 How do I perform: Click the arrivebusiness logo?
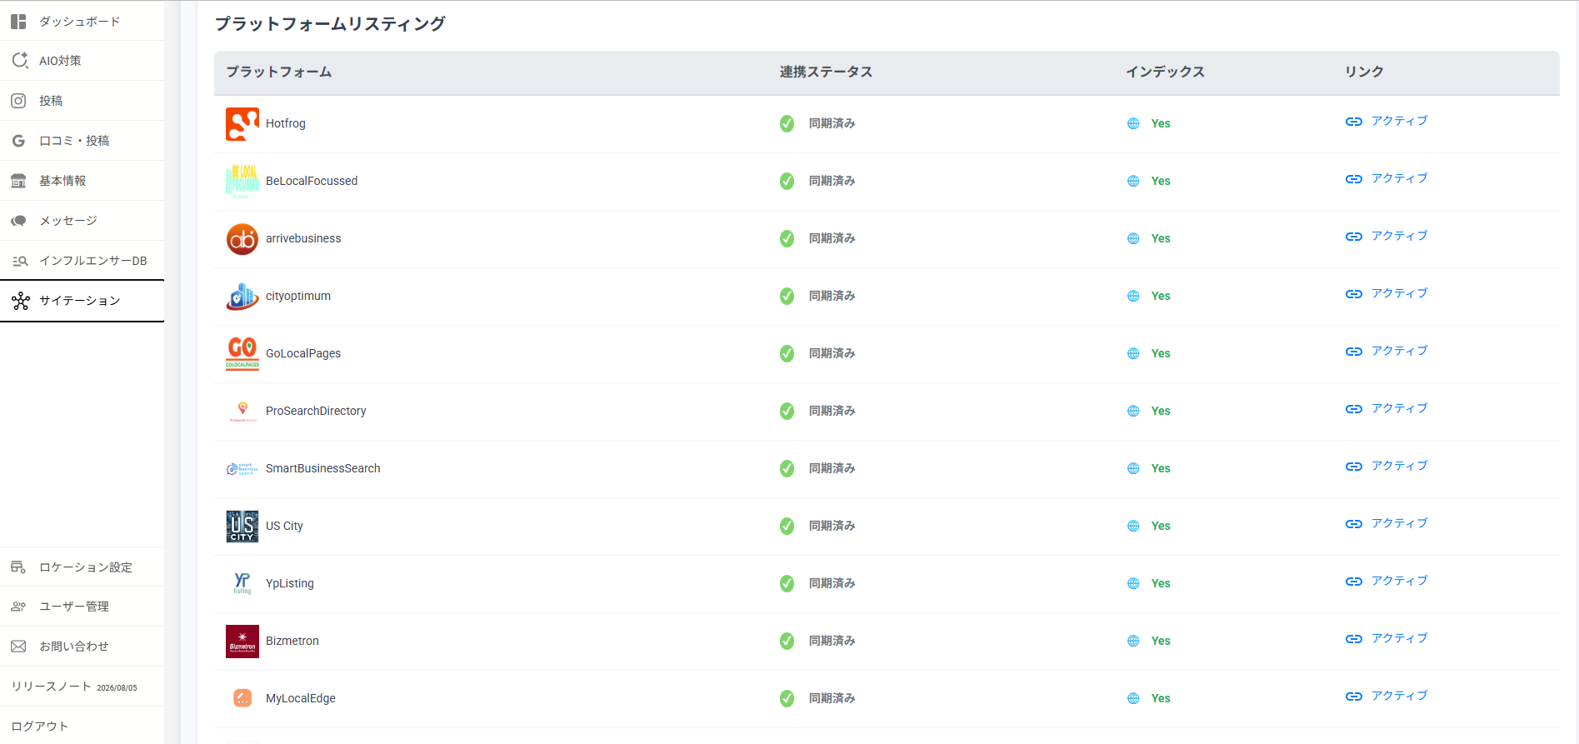(242, 239)
